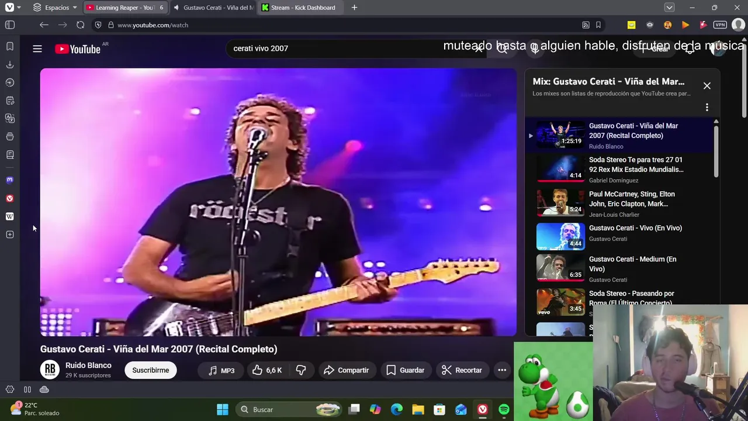The width and height of the screenshot is (748, 421).
Task: Open the Windows Start menu
Action: [x=223, y=409]
